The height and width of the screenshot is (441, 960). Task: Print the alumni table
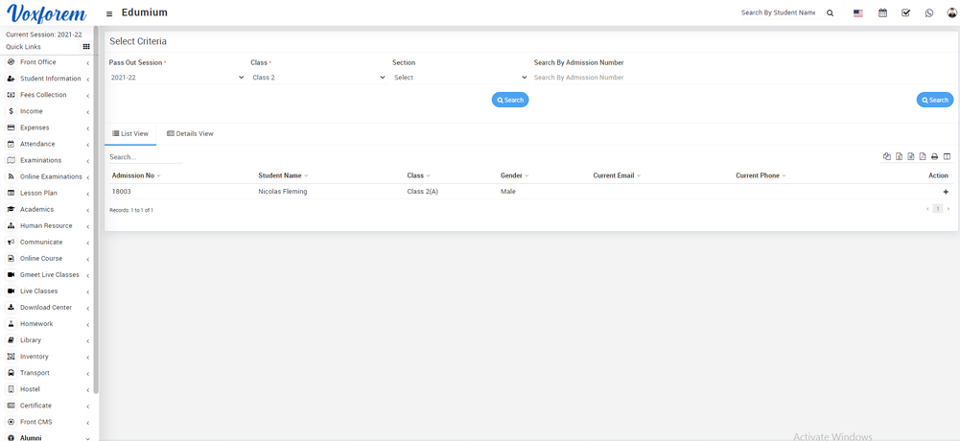[934, 156]
